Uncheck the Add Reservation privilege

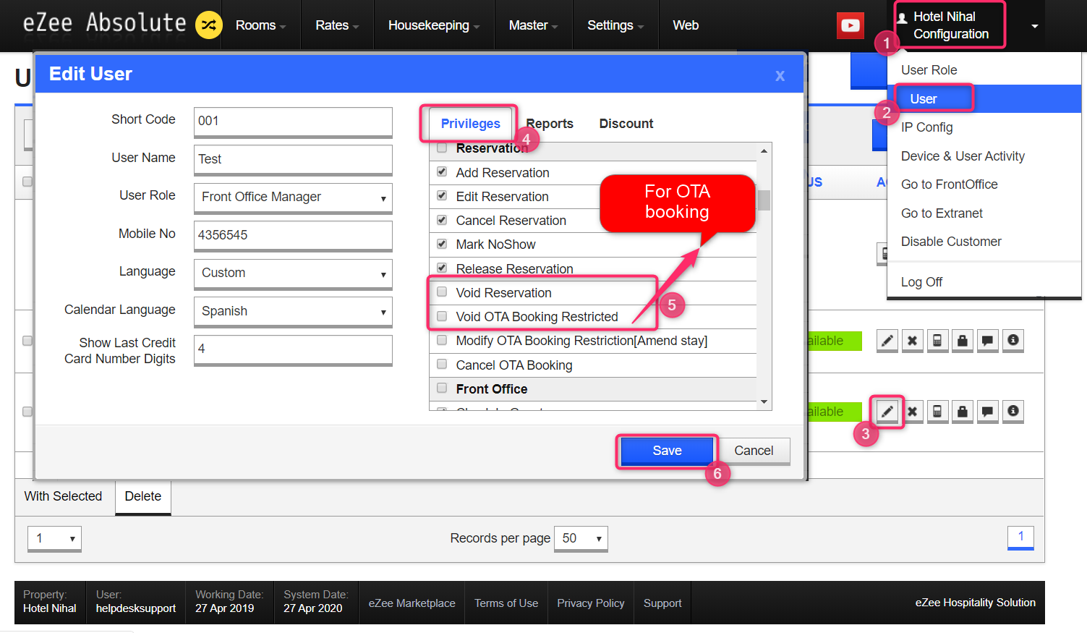(442, 172)
